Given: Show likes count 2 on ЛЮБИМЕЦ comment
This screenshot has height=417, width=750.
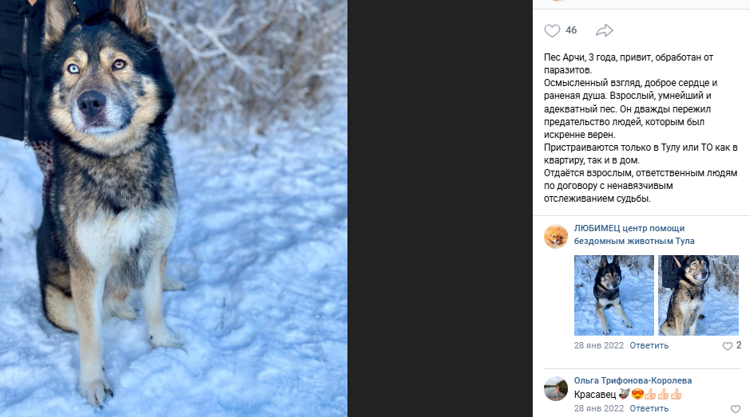Looking at the screenshot, I should [x=739, y=345].
